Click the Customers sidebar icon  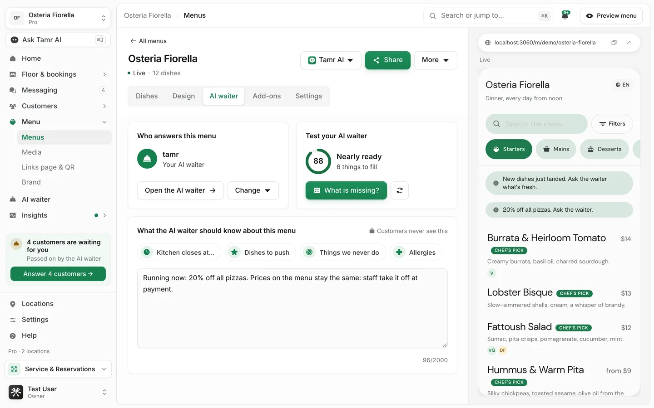pos(13,106)
